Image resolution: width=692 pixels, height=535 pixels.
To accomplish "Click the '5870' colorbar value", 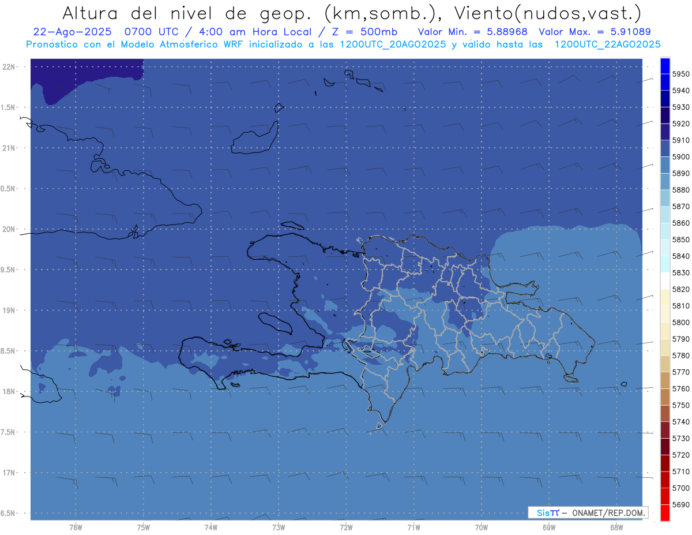I will [680, 206].
